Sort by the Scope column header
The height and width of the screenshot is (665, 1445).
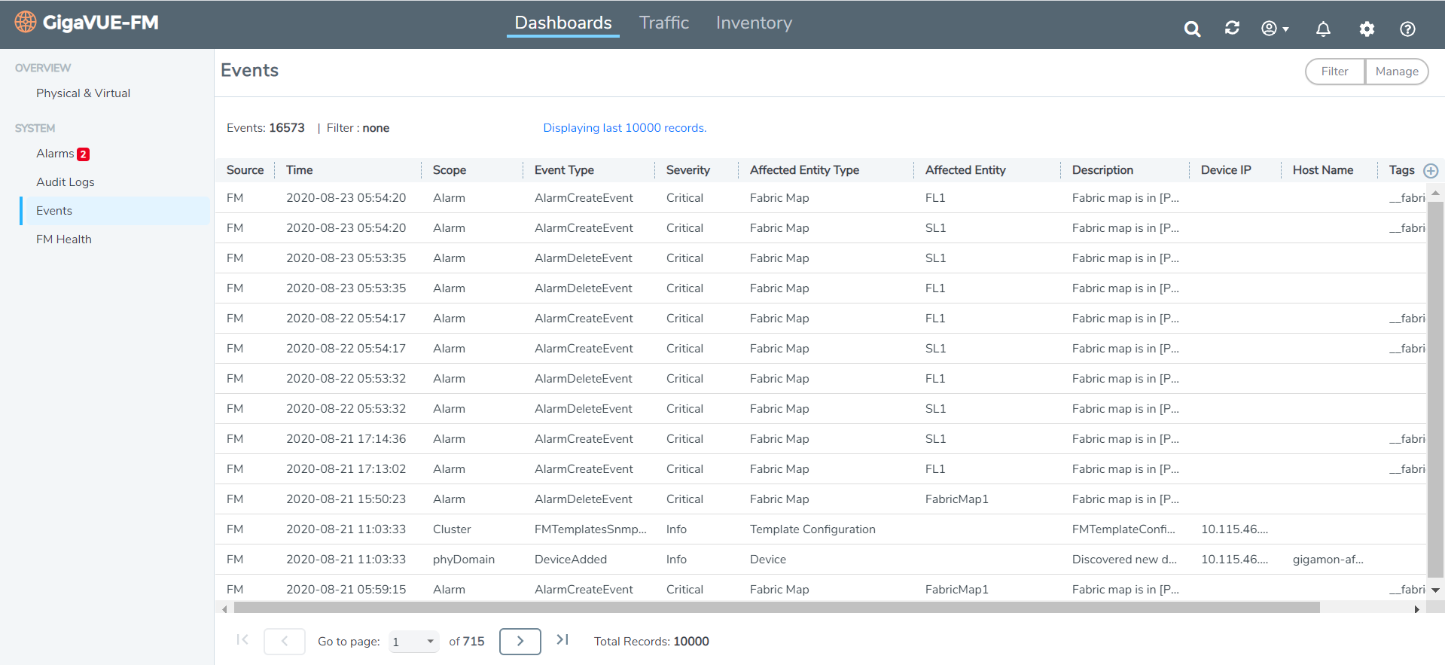click(450, 170)
